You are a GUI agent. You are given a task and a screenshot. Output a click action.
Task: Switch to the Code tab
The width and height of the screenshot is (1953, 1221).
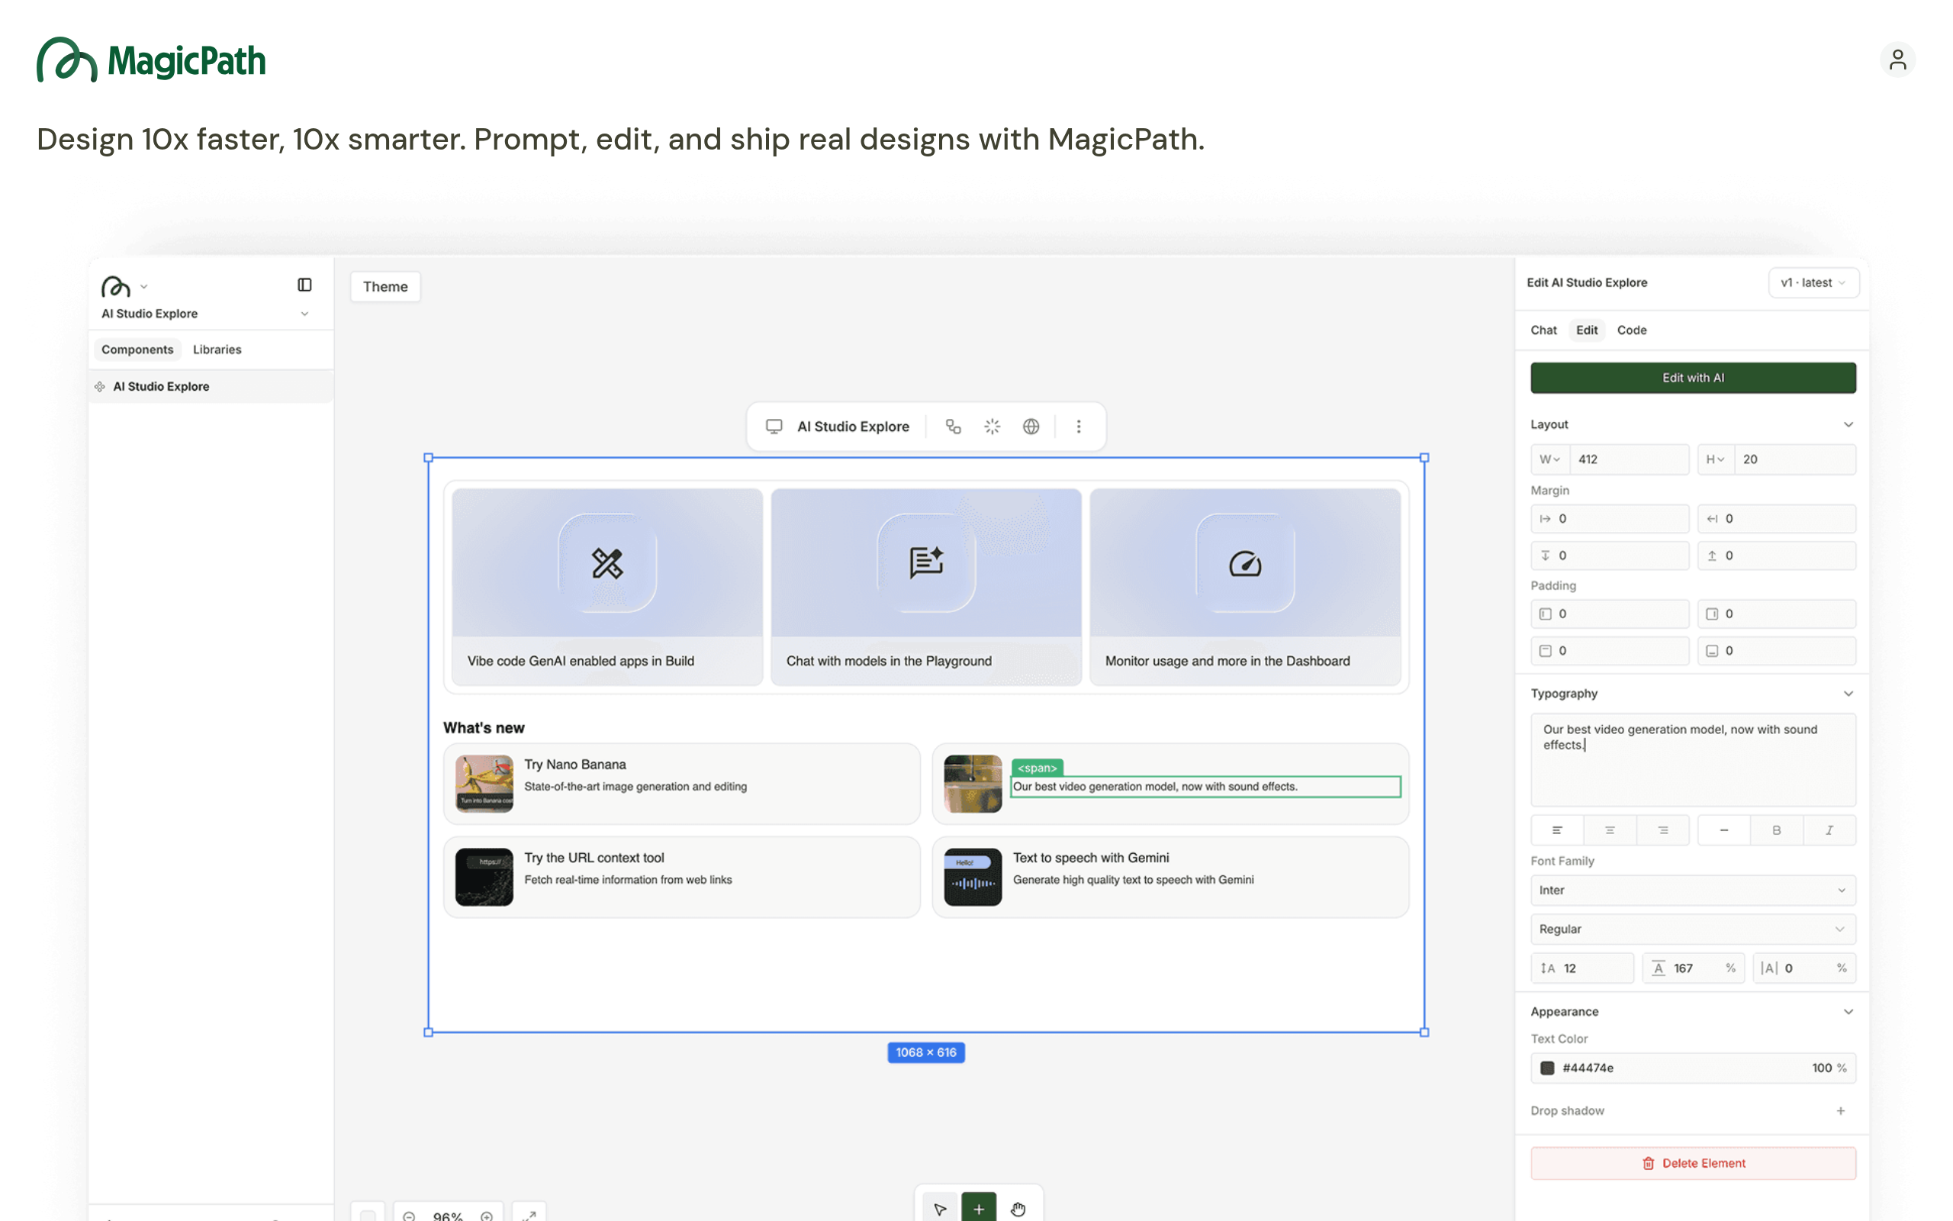click(1631, 330)
